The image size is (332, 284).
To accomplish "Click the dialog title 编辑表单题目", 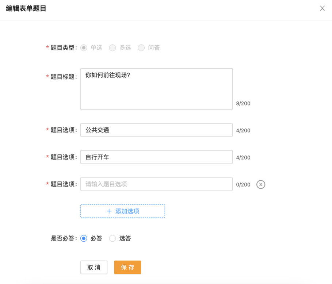I will click(26, 8).
